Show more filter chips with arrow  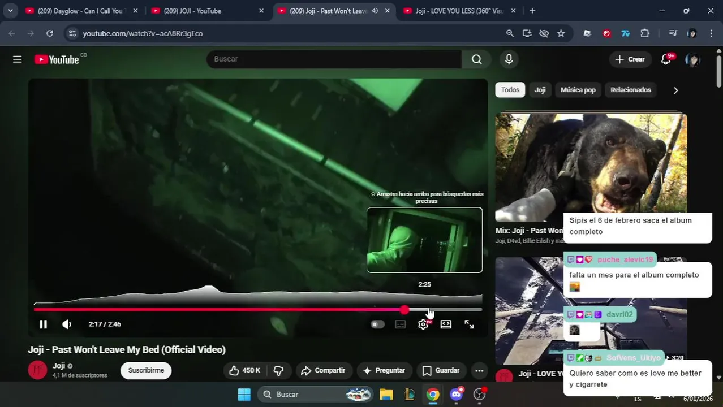675,90
